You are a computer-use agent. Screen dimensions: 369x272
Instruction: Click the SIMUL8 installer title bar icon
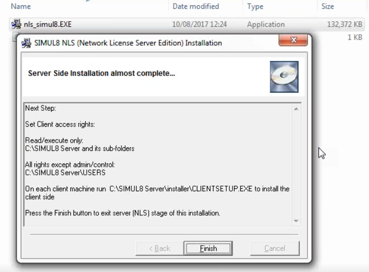point(26,43)
